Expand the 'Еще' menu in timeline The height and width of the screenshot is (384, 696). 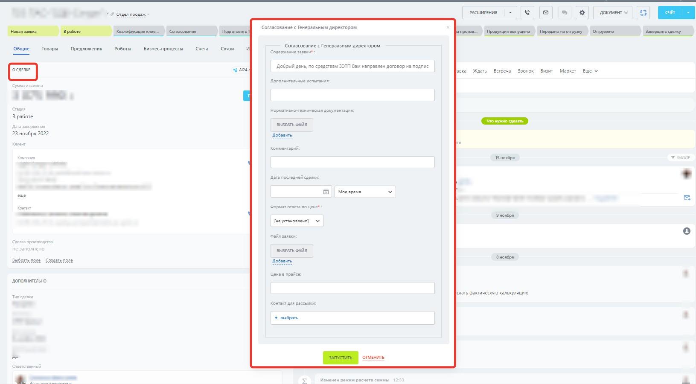click(x=590, y=71)
